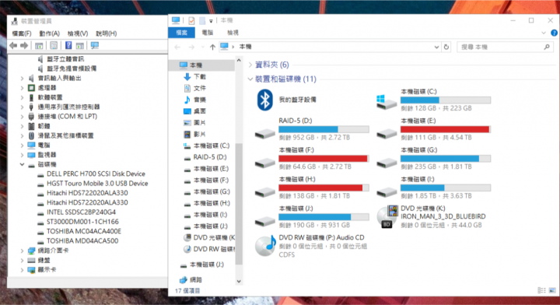The width and height of the screenshot is (560, 305).
Task: Click the Network icon in navigation pane
Action: pos(184,279)
